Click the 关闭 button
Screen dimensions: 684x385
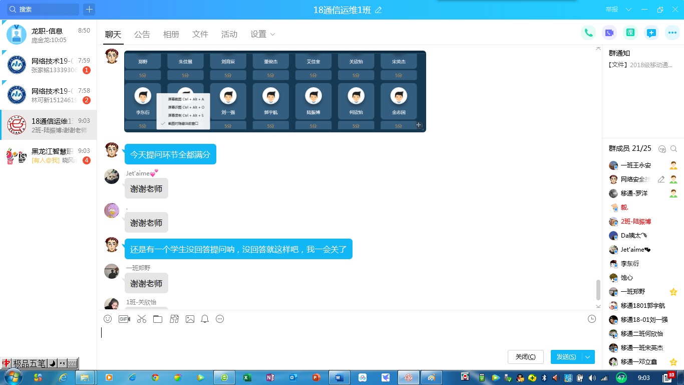coord(525,357)
